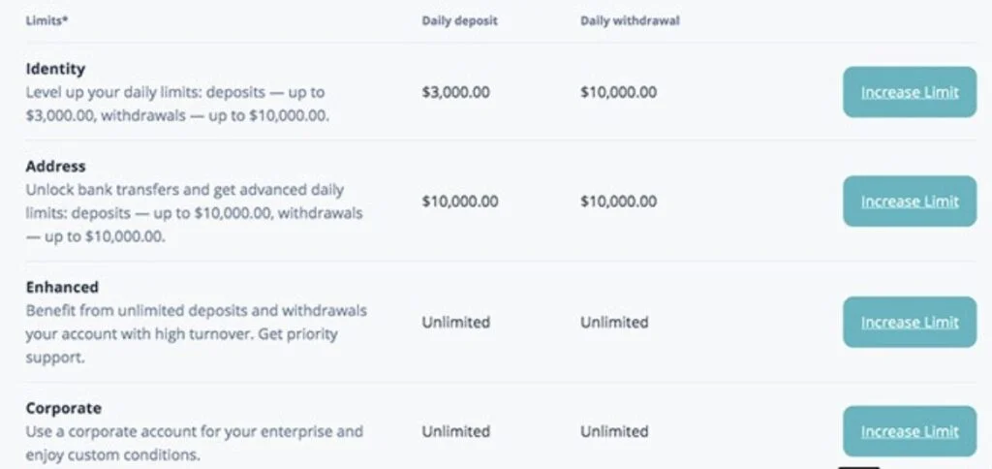Screen dimensions: 992x469
Task: Select the Corporate level title
Action: 64,408
